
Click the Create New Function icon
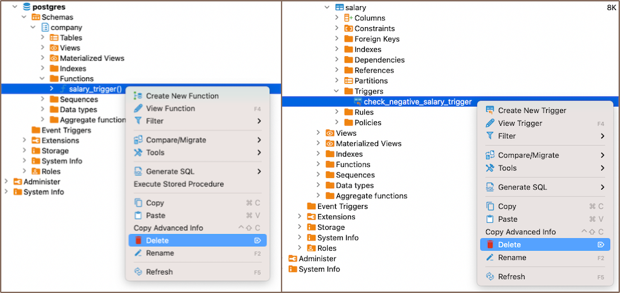pyautogui.click(x=138, y=96)
